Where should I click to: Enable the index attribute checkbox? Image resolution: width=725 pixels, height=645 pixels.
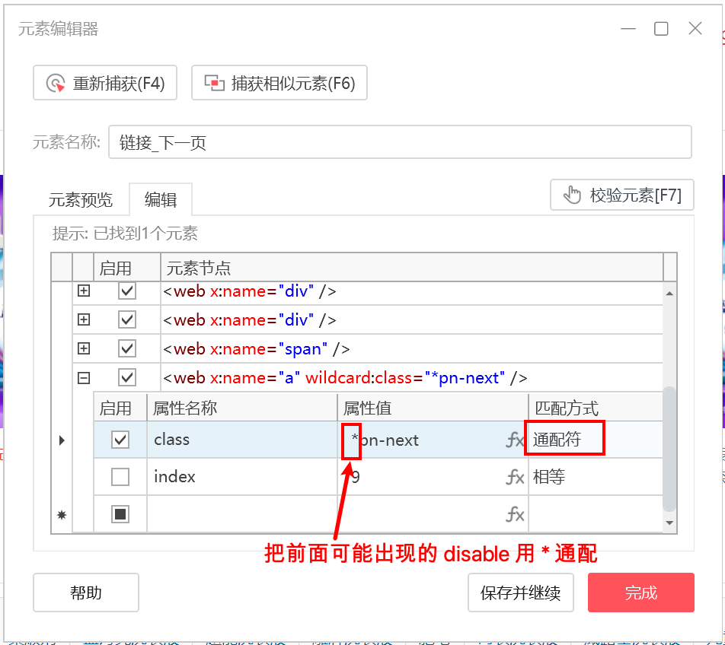(120, 477)
